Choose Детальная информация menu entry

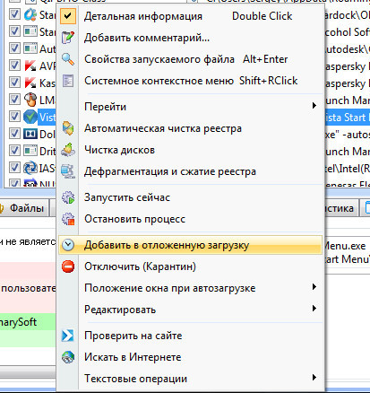[x=191, y=16]
